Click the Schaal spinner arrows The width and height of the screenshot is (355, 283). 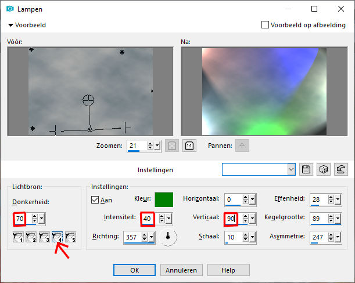click(245, 237)
